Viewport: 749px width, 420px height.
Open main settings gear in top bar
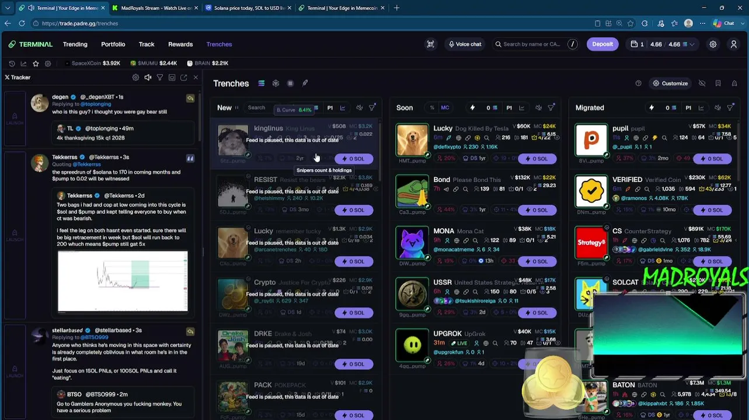(x=713, y=44)
